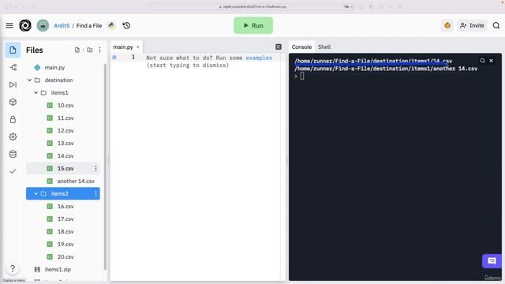The image size is (505, 284).
Task: Click the ArditS username link
Action: click(x=62, y=25)
